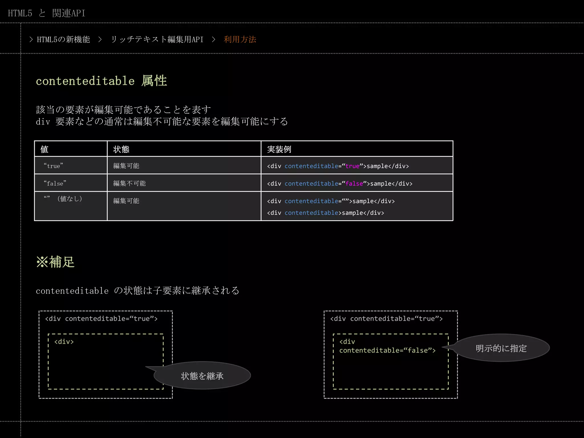Screen dimensions: 584x438
Task: Click the '※補足' heading
Action: tap(55, 262)
